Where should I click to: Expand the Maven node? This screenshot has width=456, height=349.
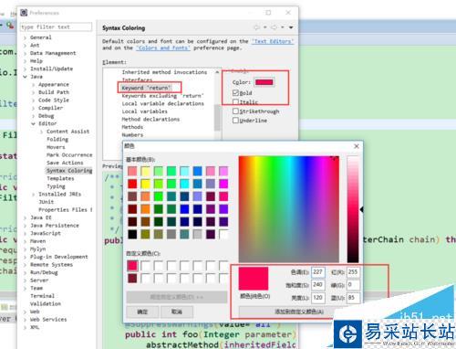[26, 241]
